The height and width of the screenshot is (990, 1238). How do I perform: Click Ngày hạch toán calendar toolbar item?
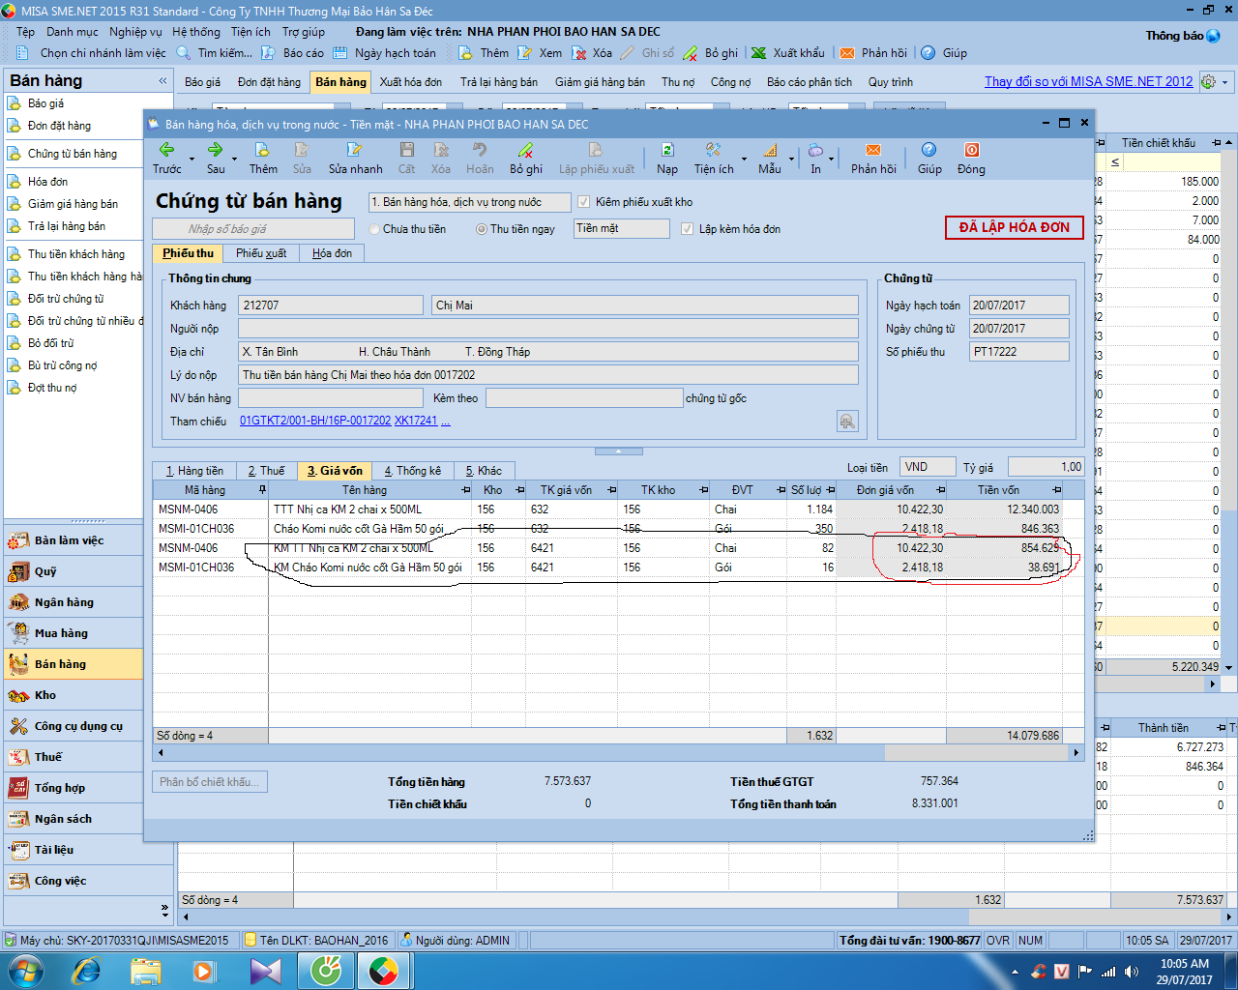pyautogui.click(x=384, y=53)
